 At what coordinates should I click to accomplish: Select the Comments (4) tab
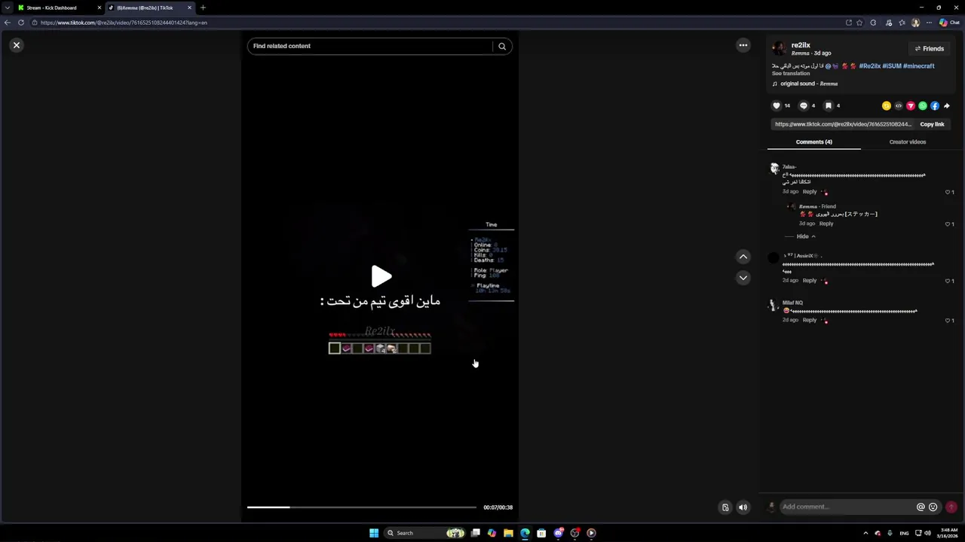813,142
